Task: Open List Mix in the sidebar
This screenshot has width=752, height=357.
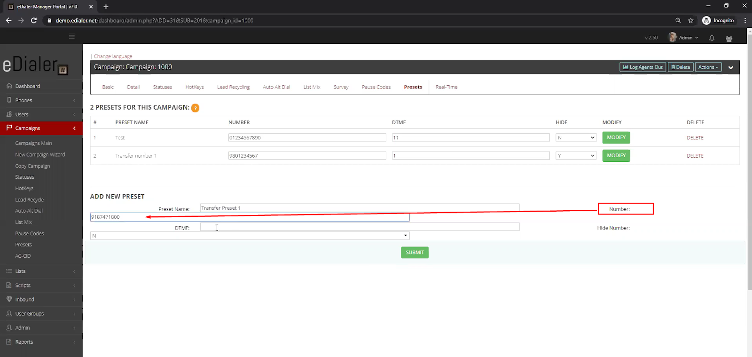Action: [x=23, y=222]
